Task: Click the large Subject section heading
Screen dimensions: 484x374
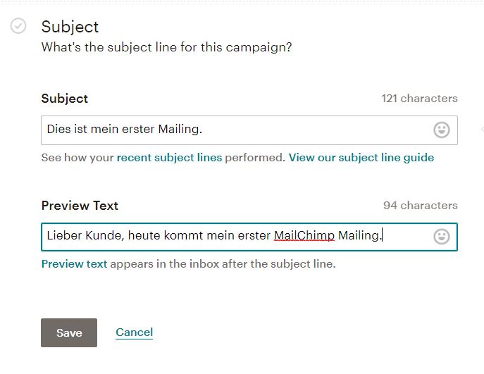Action: click(70, 27)
